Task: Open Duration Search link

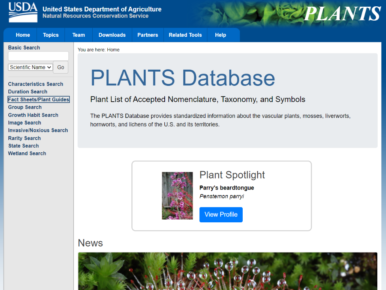Action: [x=28, y=92]
